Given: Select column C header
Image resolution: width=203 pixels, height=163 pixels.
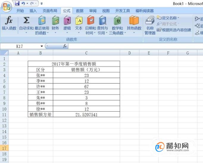Looking at the screenshot, I should (86, 53).
